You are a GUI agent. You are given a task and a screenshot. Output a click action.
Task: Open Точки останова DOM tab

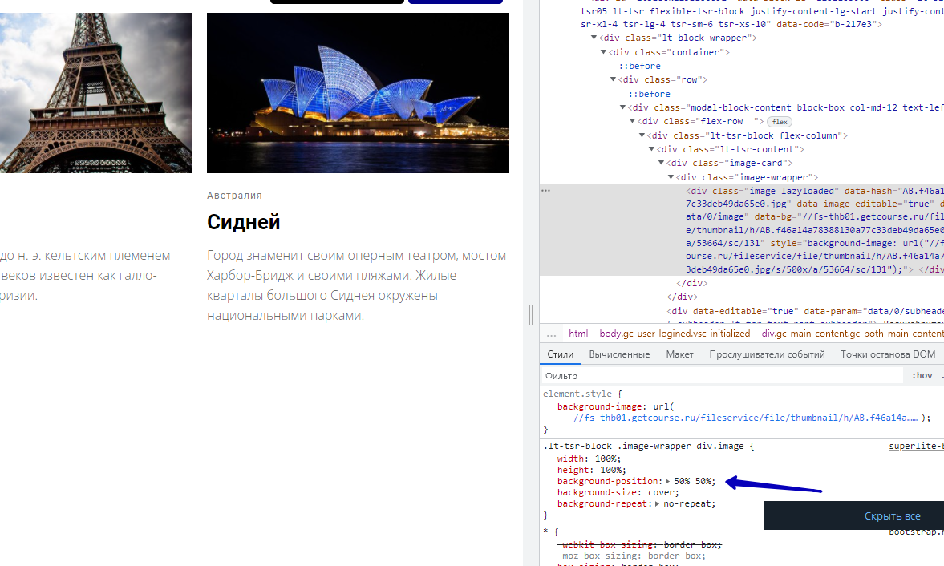pos(888,354)
